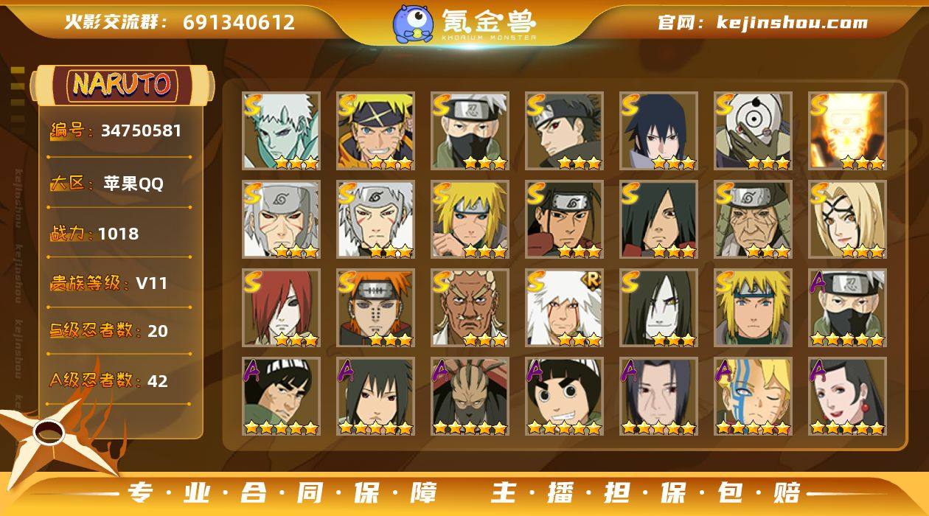
Task: Select the Boruto blue-marked face portrait
Action: [x=753, y=396]
